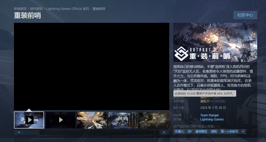Open Lightning Games Official 系列 breadcrumb
Viewport: 266px width, 142px height.
(x=68, y=9)
